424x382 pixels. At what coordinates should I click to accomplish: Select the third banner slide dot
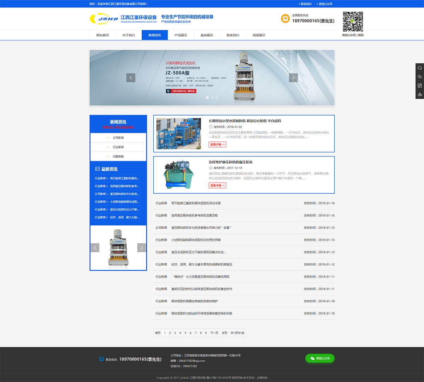217,98
